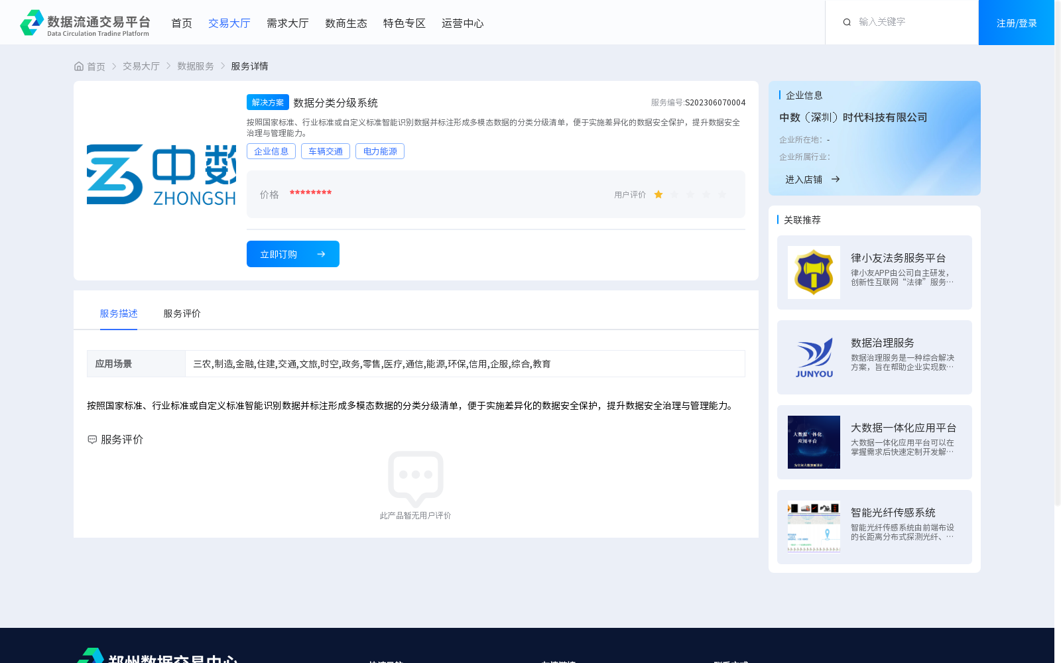Viewport: 1061px width, 663px height.
Task: Click the platform logo in the header
Action: (x=85, y=23)
